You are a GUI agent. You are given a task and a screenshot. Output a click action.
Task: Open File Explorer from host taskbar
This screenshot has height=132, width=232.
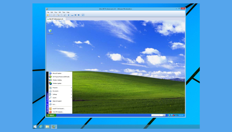click(47, 126)
